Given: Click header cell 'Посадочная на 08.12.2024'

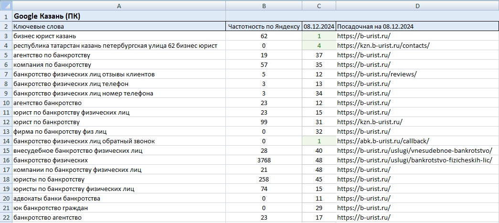Looking at the screenshot, I should click(x=417, y=26).
